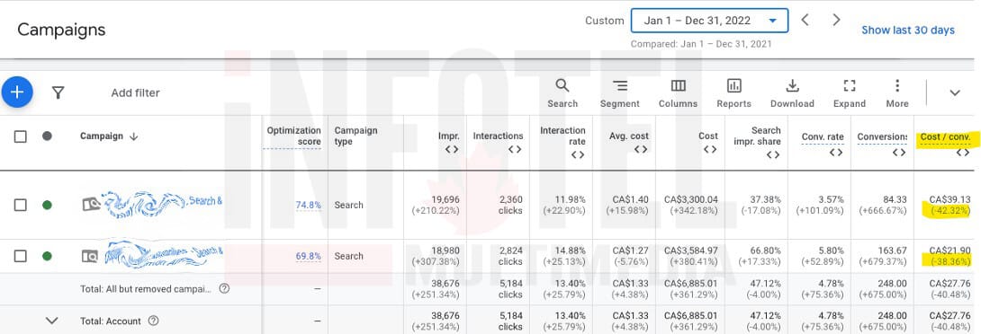Click the Add filter field
The image size is (981, 334).
click(135, 93)
